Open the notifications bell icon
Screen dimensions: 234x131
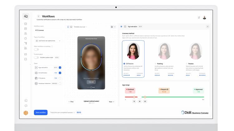pos(199,17)
